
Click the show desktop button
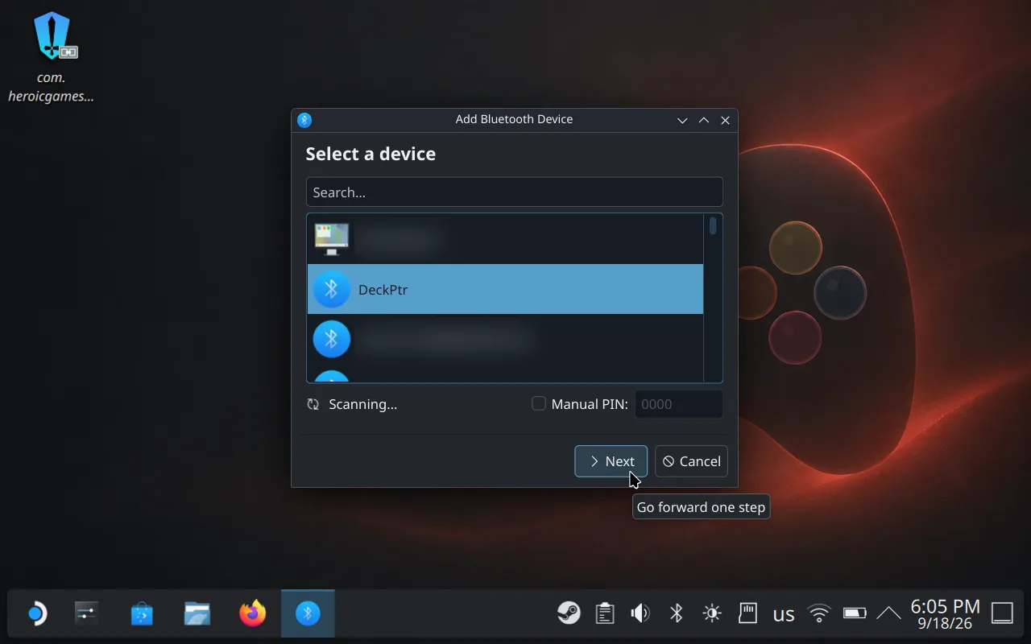coord(1002,613)
